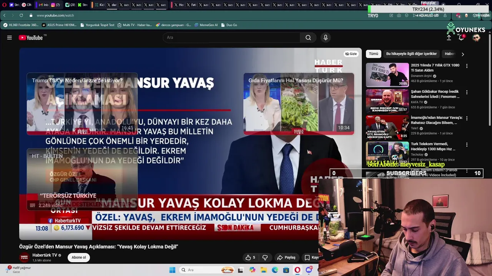Screen dimensions: 492x276
Task: Hide end screen cards with Gizle
Action: pyautogui.click(x=351, y=54)
